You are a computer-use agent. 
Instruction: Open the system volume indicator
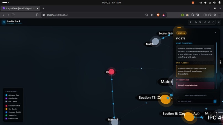click(214, 2)
